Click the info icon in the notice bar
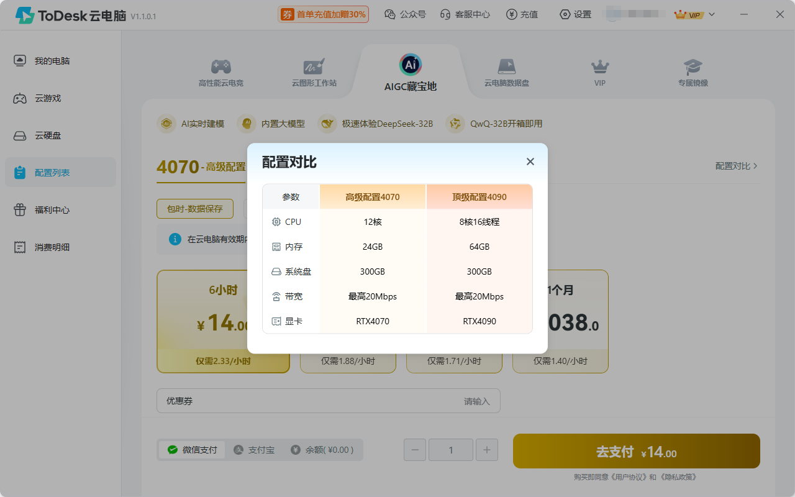The width and height of the screenshot is (795, 497). (175, 239)
